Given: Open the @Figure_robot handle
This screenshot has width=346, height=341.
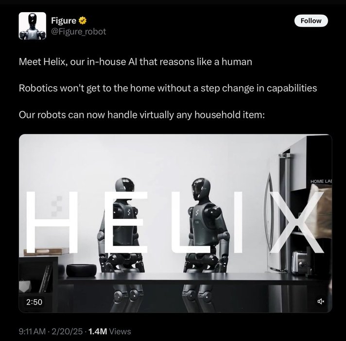Looking at the screenshot, I should (79, 31).
